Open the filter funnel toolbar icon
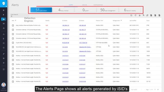Viewport: 164px width, 92px height. 143,15
